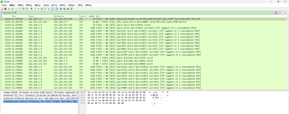Open capture options gear icon
The width and height of the screenshot is (289, 114).
coord(12,9)
